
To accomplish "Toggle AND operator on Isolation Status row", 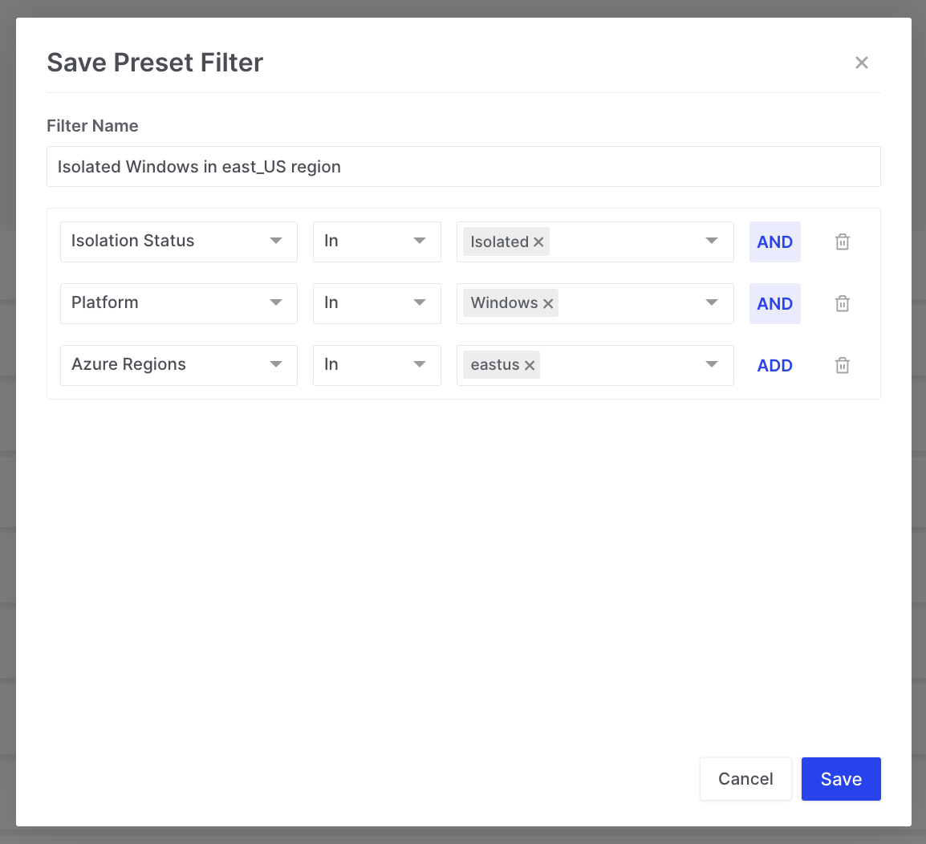I will pyautogui.click(x=774, y=241).
